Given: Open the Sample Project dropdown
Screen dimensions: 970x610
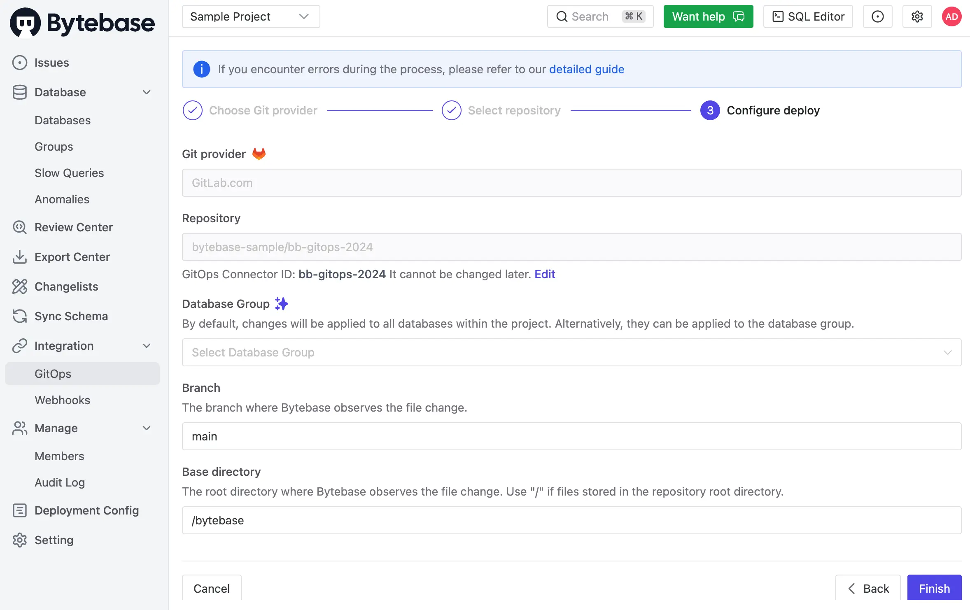Looking at the screenshot, I should pos(251,16).
